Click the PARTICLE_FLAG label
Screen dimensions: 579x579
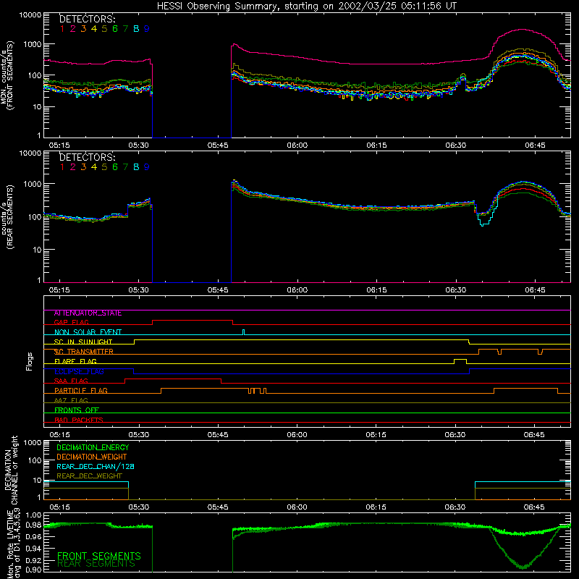(x=81, y=391)
